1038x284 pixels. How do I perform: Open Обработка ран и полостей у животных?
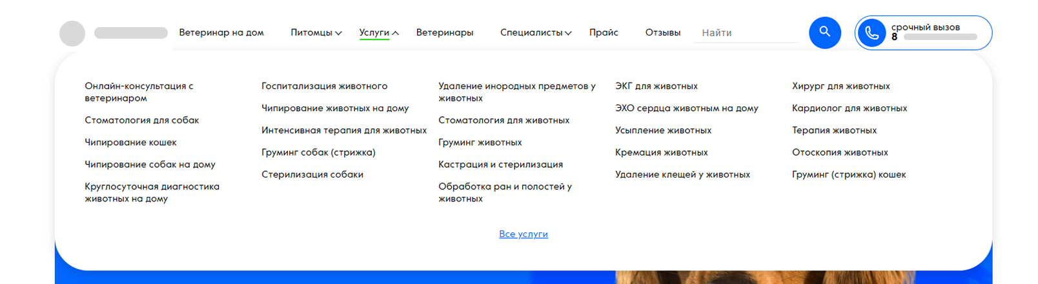[x=505, y=192]
